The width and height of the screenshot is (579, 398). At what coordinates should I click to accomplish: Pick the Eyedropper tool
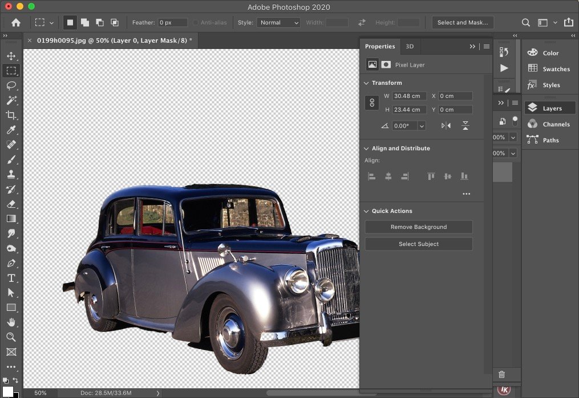pyautogui.click(x=11, y=130)
